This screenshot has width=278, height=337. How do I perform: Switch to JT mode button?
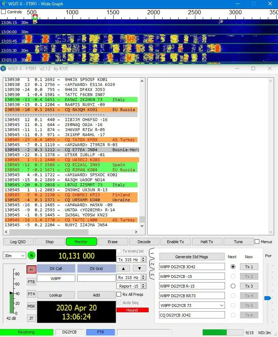[31, 318]
